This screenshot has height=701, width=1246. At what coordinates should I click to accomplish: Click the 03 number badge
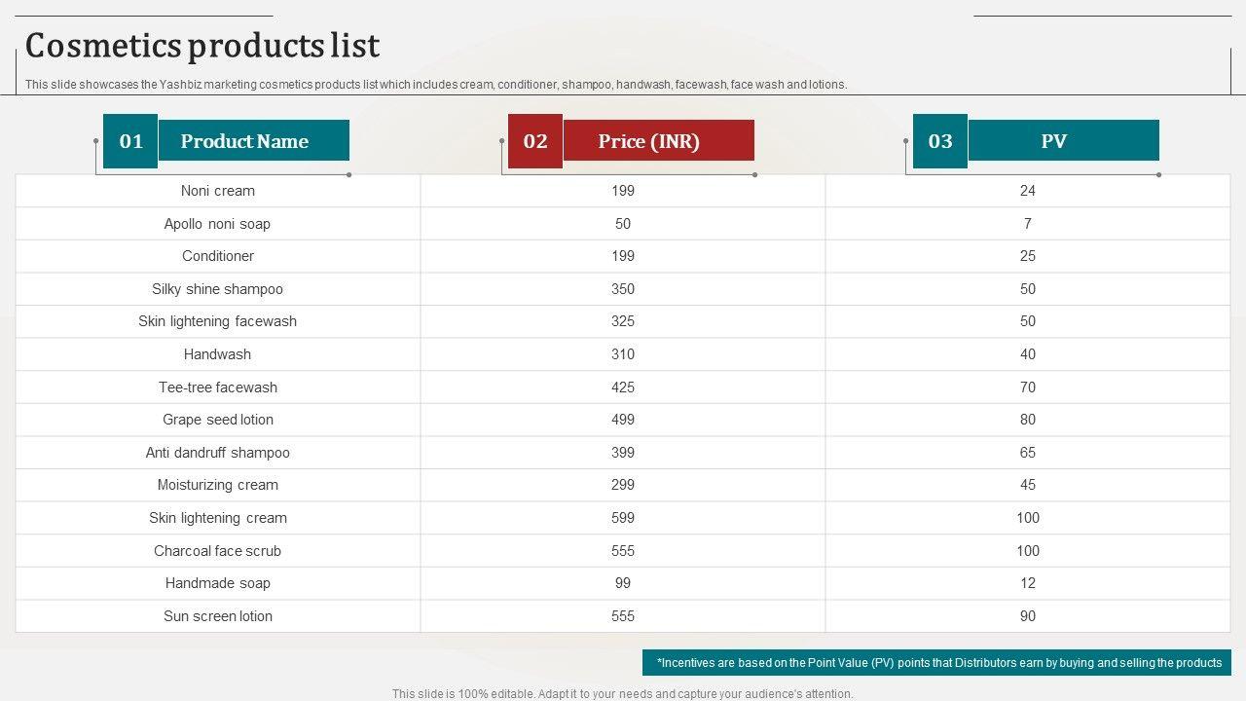point(940,141)
